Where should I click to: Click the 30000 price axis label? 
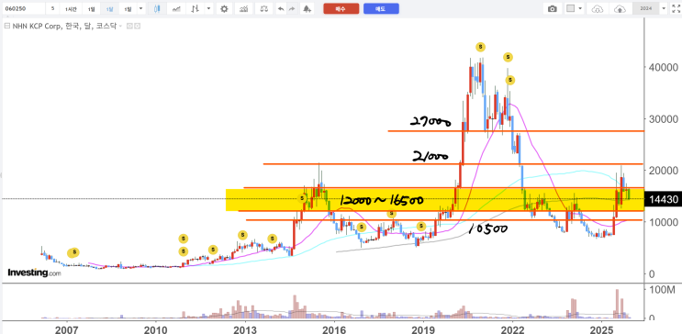pos(664,118)
